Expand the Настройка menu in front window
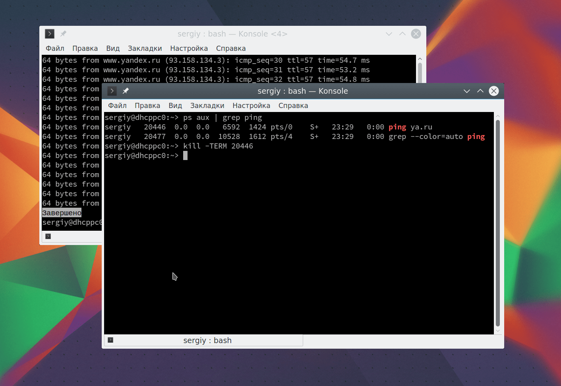Screen dimensions: 561x386 (251, 106)
